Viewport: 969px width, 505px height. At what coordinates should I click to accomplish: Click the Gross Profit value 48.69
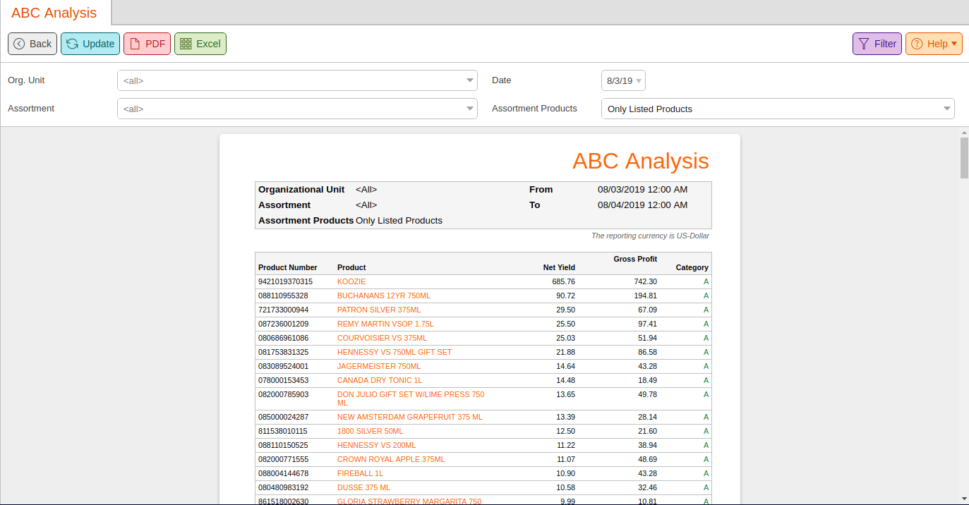click(x=647, y=459)
